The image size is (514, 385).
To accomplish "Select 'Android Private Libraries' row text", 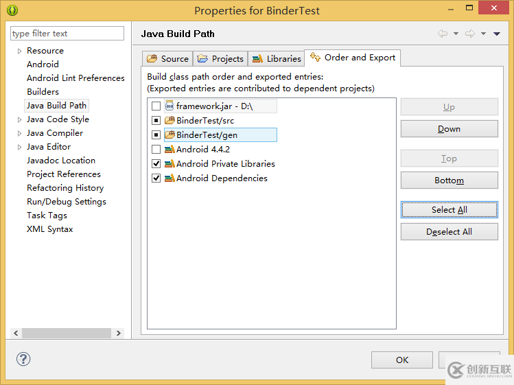I will click(226, 164).
